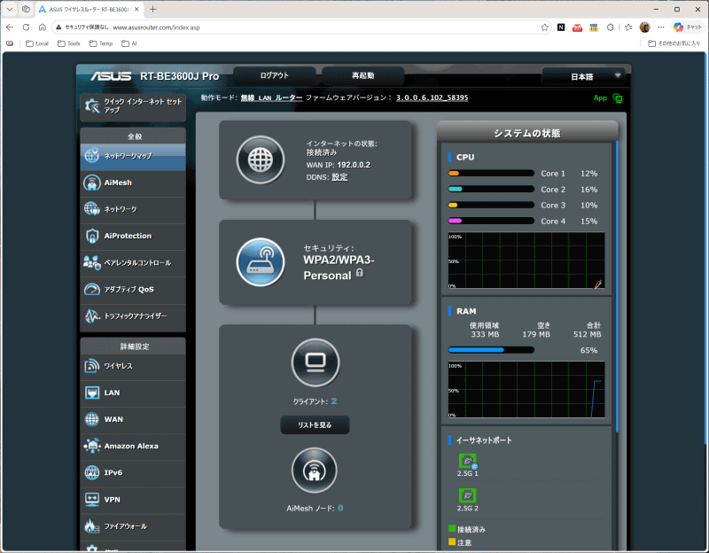
Task: Click the clients computer monitor icon
Action: (x=316, y=362)
